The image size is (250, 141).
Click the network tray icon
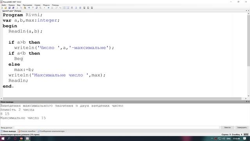click(x=220, y=138)
